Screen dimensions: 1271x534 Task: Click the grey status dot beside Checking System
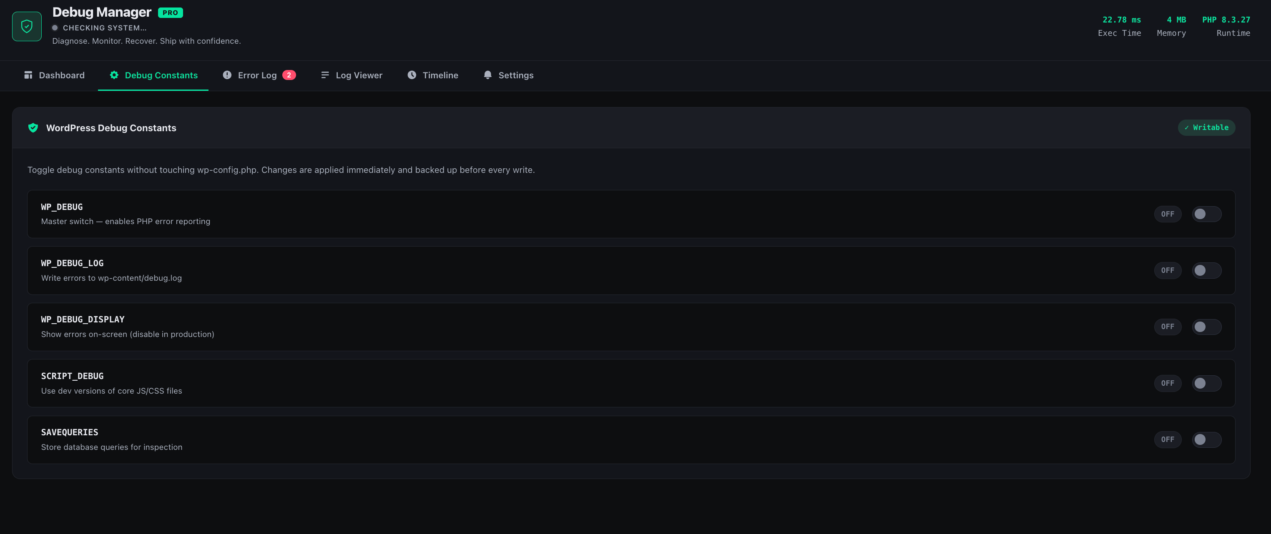pyautogui.click(x=55, y=27)
